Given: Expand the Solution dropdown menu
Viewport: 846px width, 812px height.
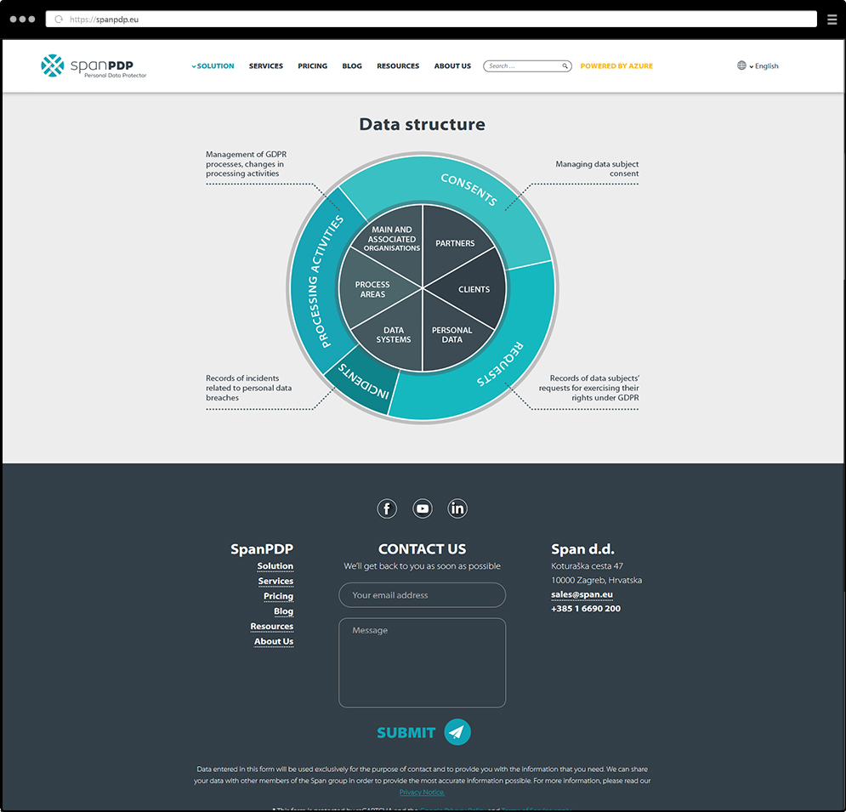Looking at the screenshot, I should click(x=213, y=66).
